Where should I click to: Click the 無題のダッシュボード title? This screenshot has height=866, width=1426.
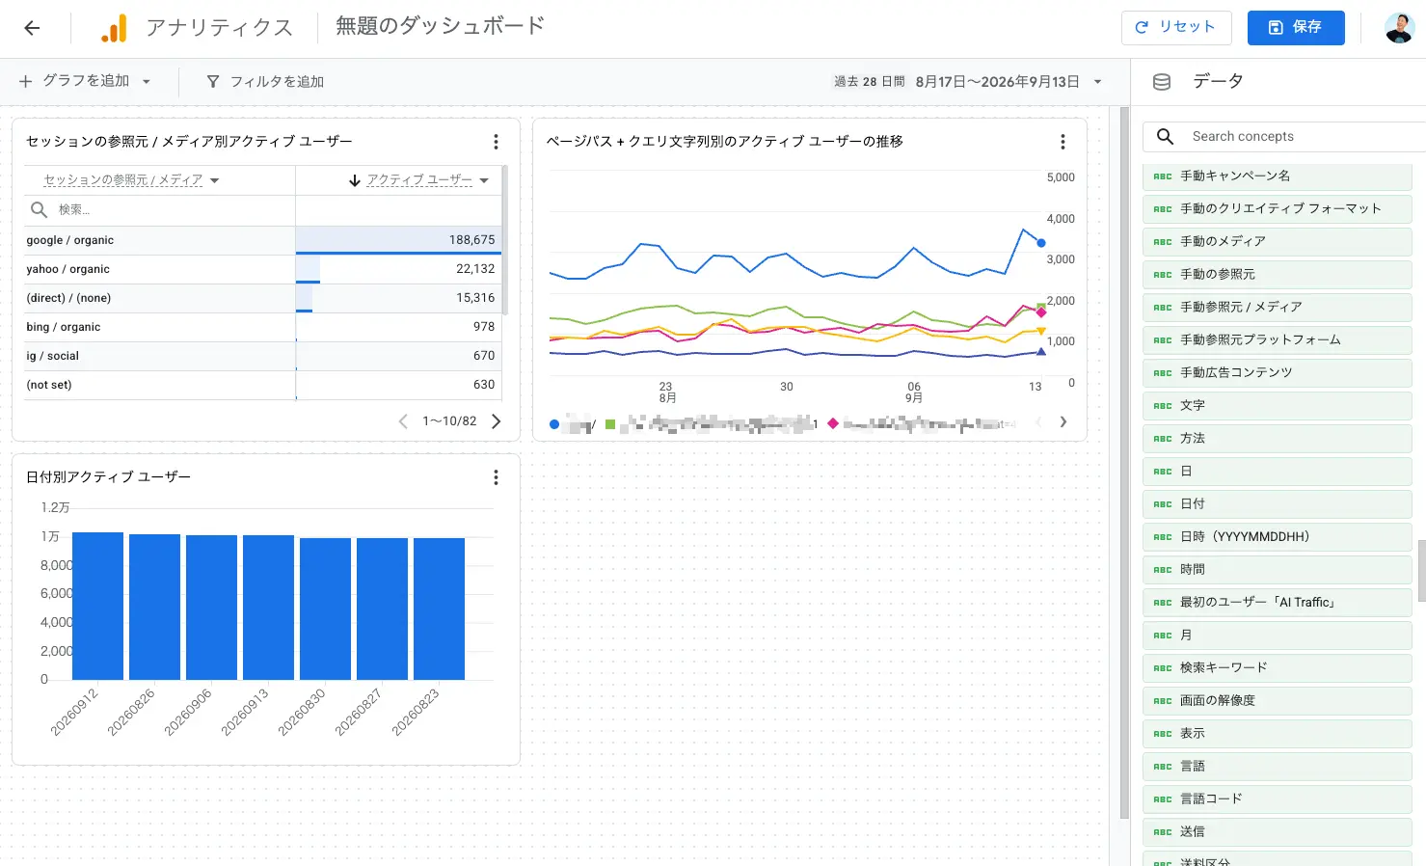coord(440,26)
